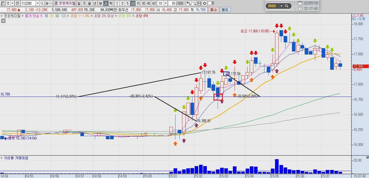Click the 초당 8억 indicator legend

click(x=142, y=16)
